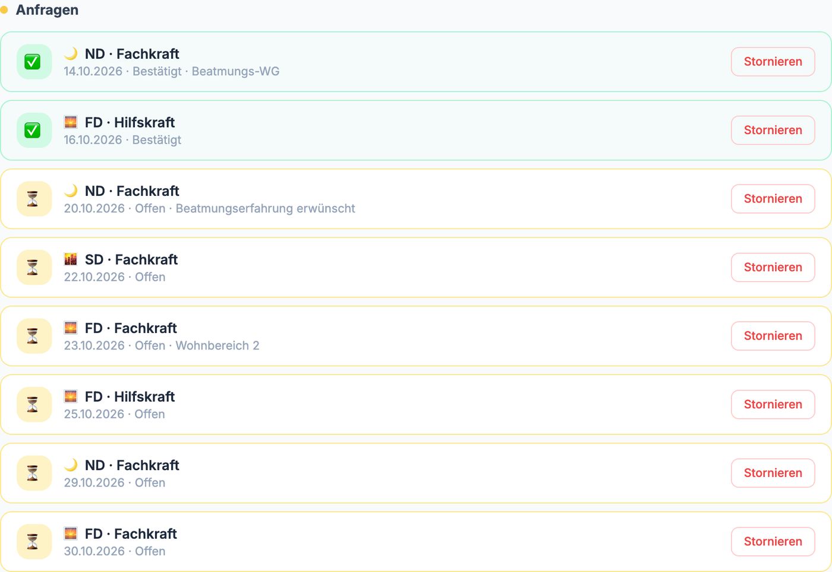
Task: Click the text "22.10.2026 · Offen"
Action: [x=115, y=277]
